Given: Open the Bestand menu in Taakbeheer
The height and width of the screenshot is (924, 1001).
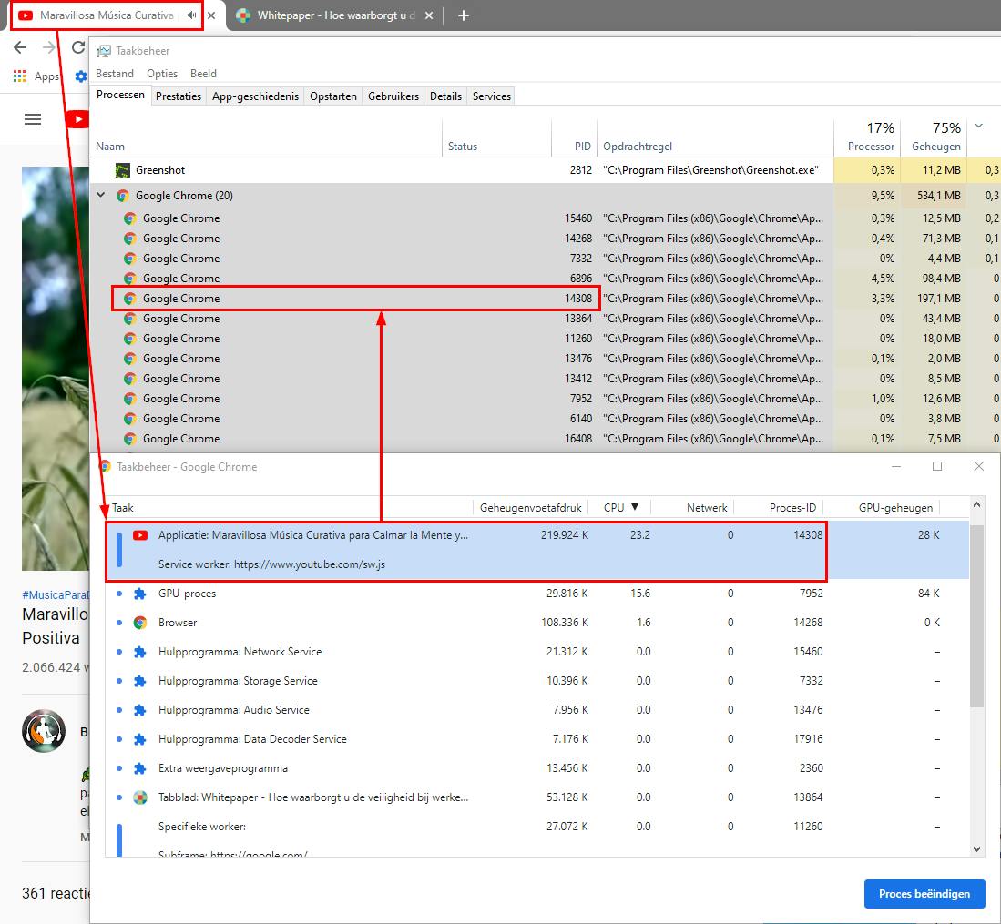Looking at the screenshot, I should click(x=115, y=74).
